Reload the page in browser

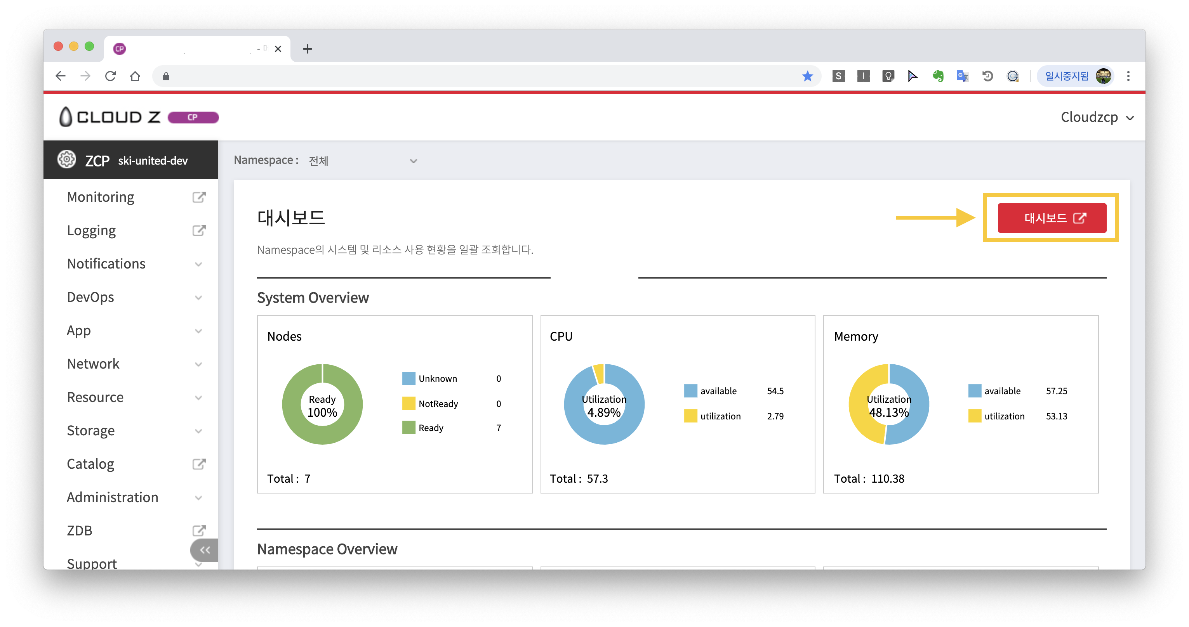110,76
